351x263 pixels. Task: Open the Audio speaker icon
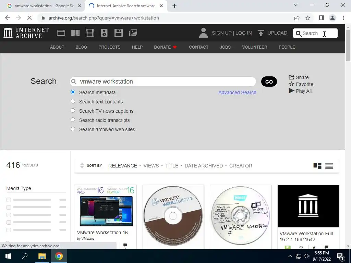104,33
